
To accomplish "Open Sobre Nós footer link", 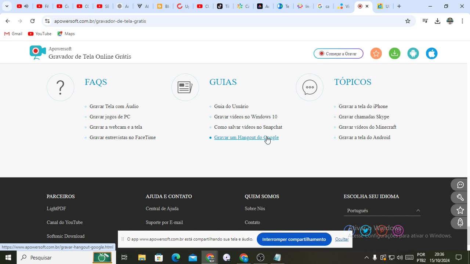I will point(255,209).
